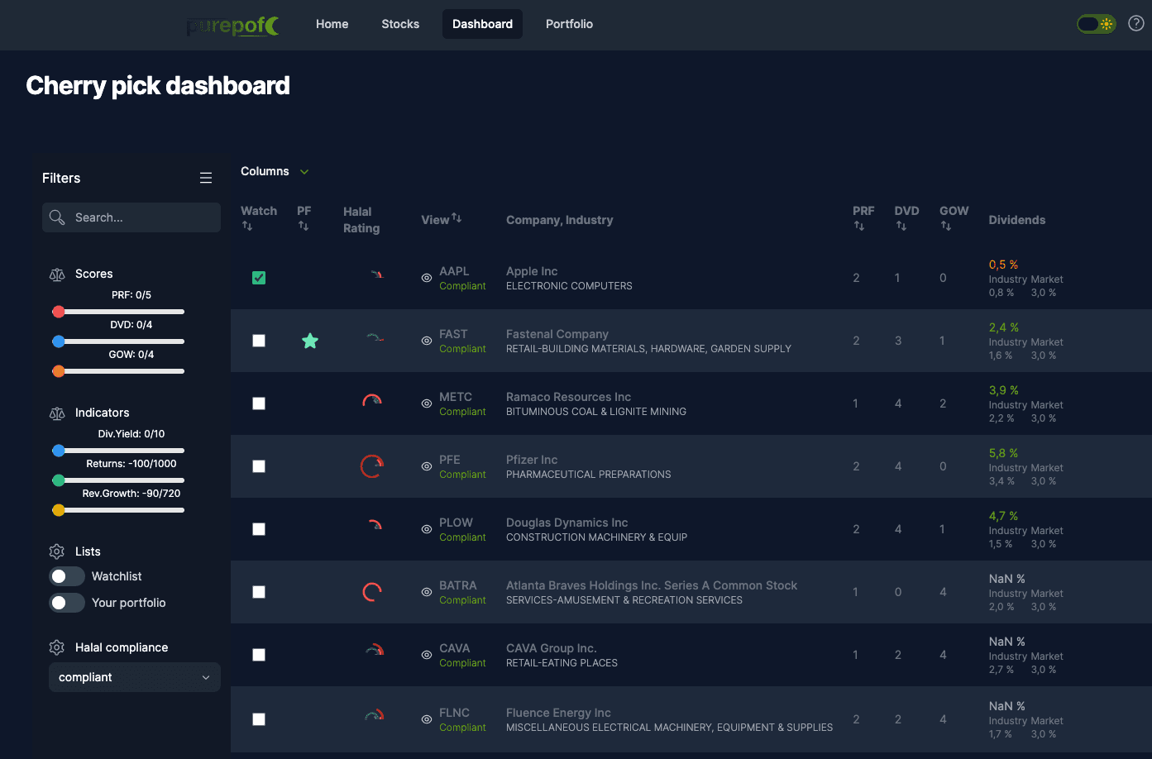The height and width of the screenshot is (759, 1152).
Task: Click BATRA halal rating gauge
Action: point(372,592)
